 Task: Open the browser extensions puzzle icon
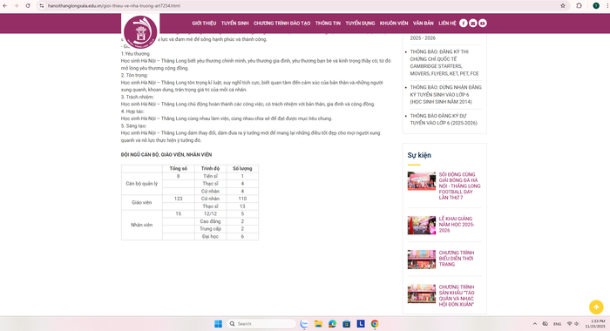(x=579, y=6)
